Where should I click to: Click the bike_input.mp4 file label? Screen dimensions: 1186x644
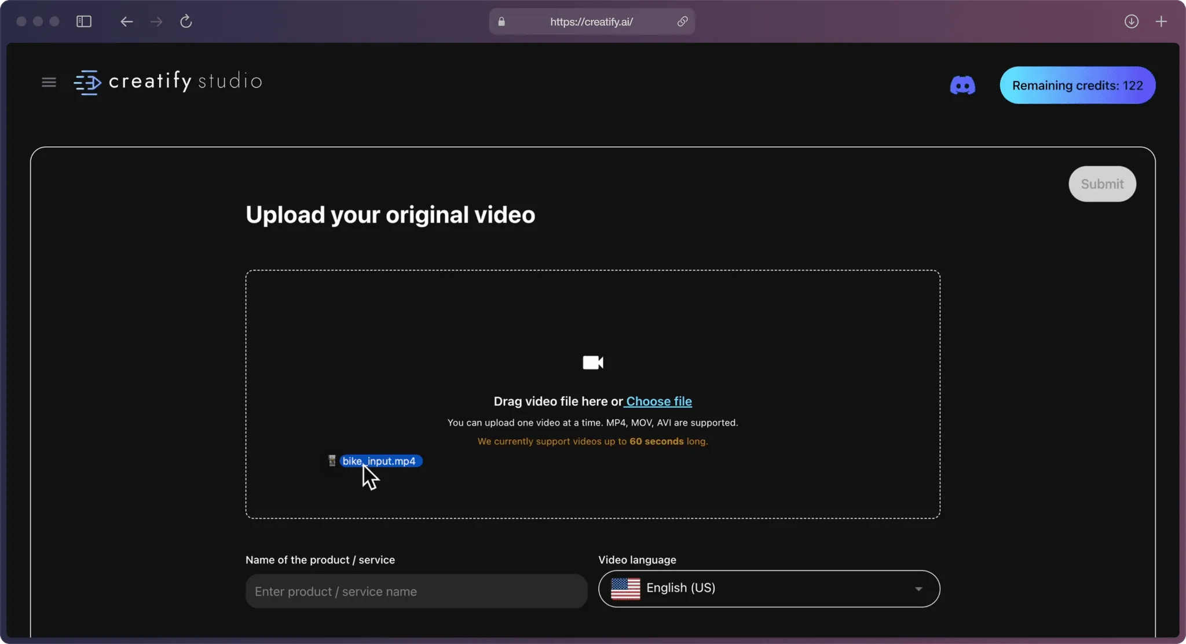coord(380,461)
